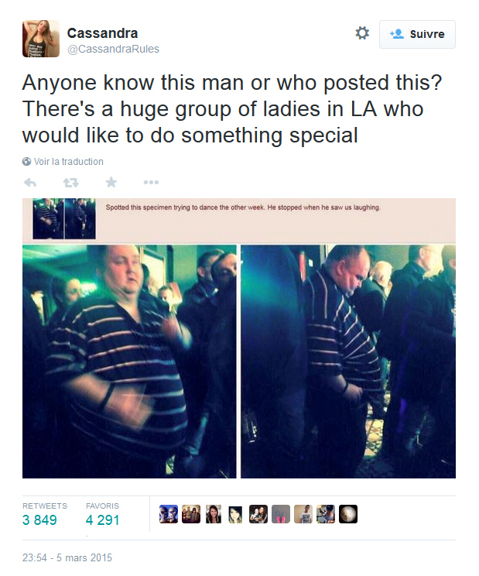Open Cassandra's profile picture
The width and height of the screenshot is (479, 576).
[x=41, y=39]
